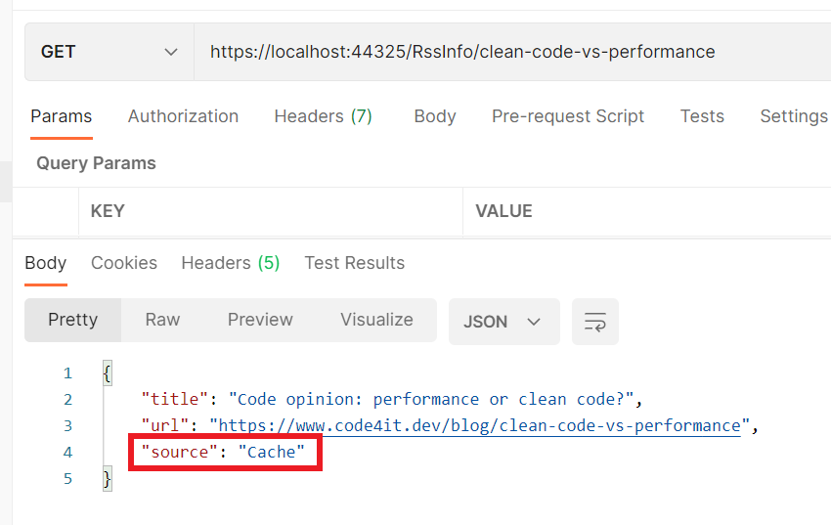Show the response Headers (5) tab
831x525 pixels.
[230, 263]
